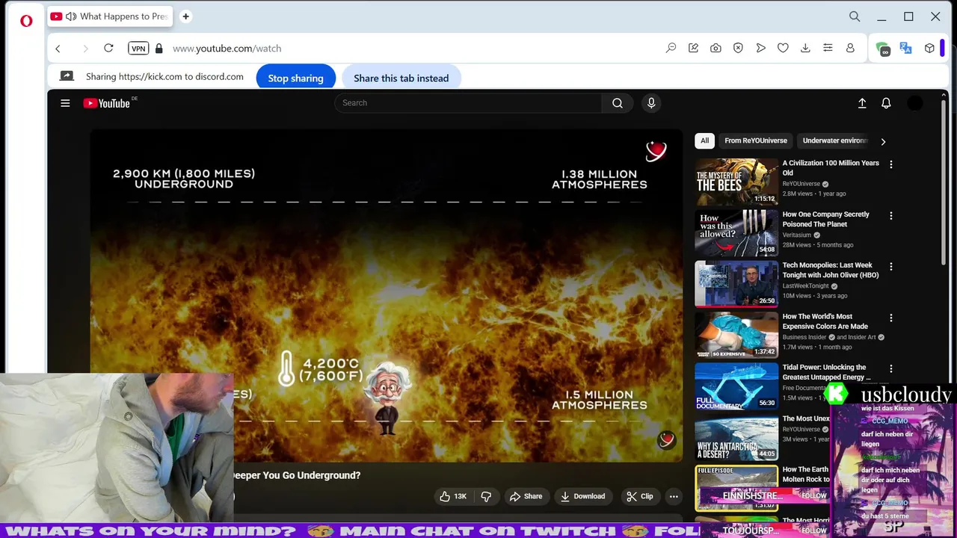Click the YouTube Search input field
This screenshot has height=538, width=957.
point(468,103)
